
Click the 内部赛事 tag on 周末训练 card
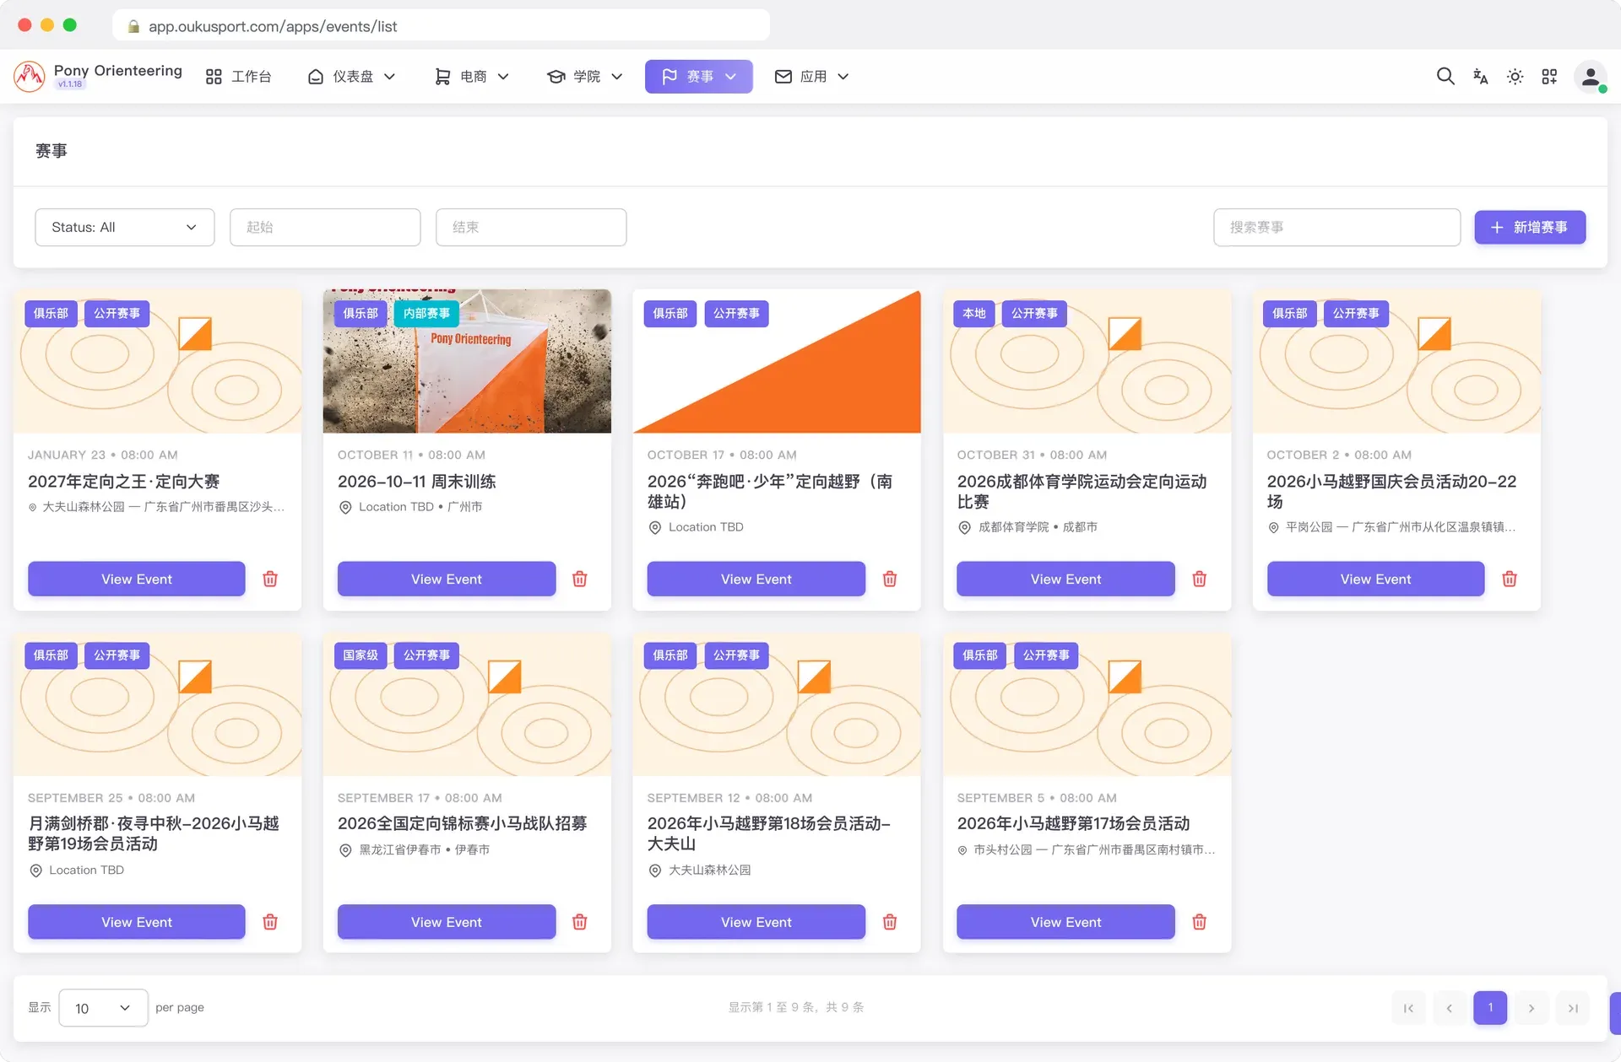click(x=426, y=313)
